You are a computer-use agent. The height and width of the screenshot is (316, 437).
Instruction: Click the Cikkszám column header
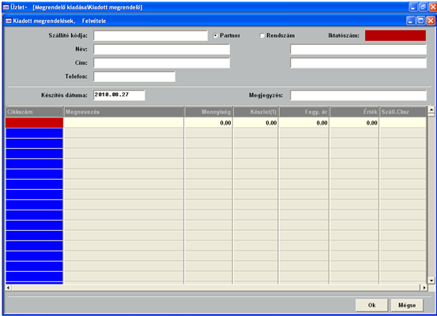(x=35, y=112)
